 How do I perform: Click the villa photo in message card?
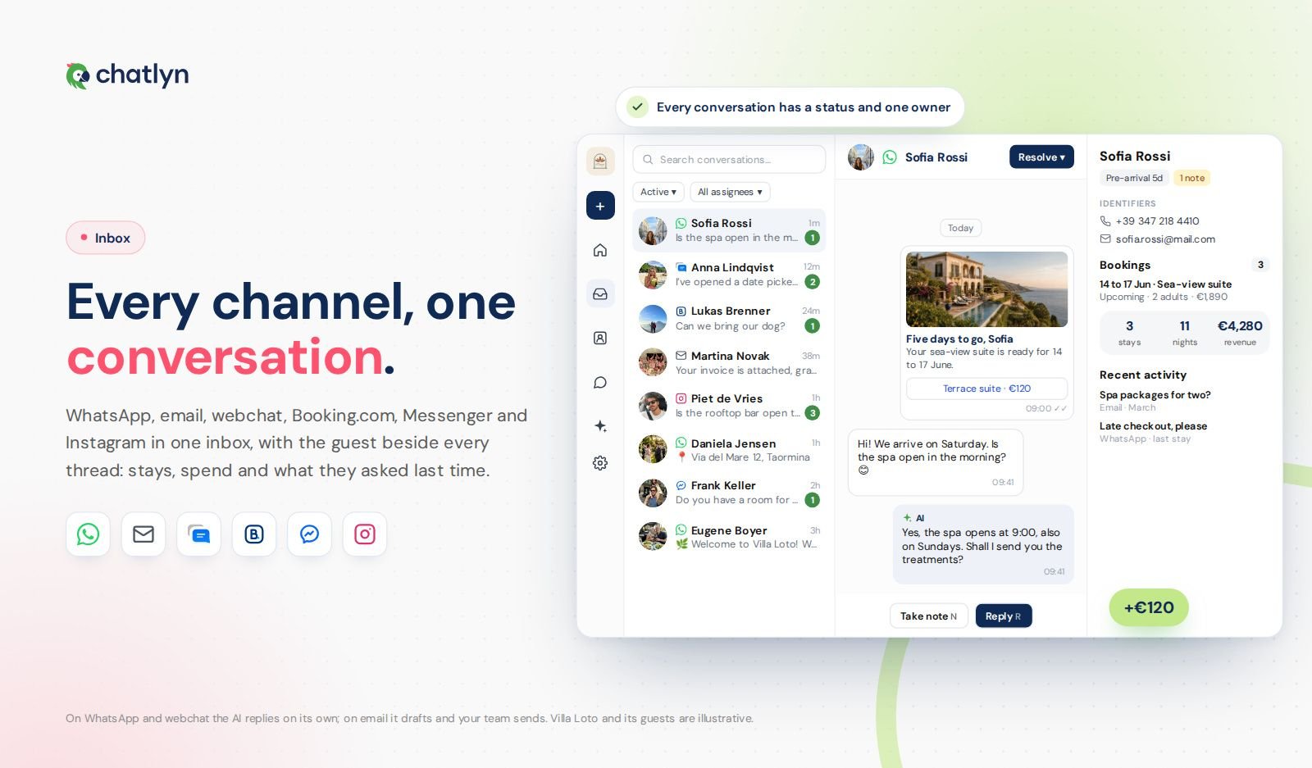(986, 289)
